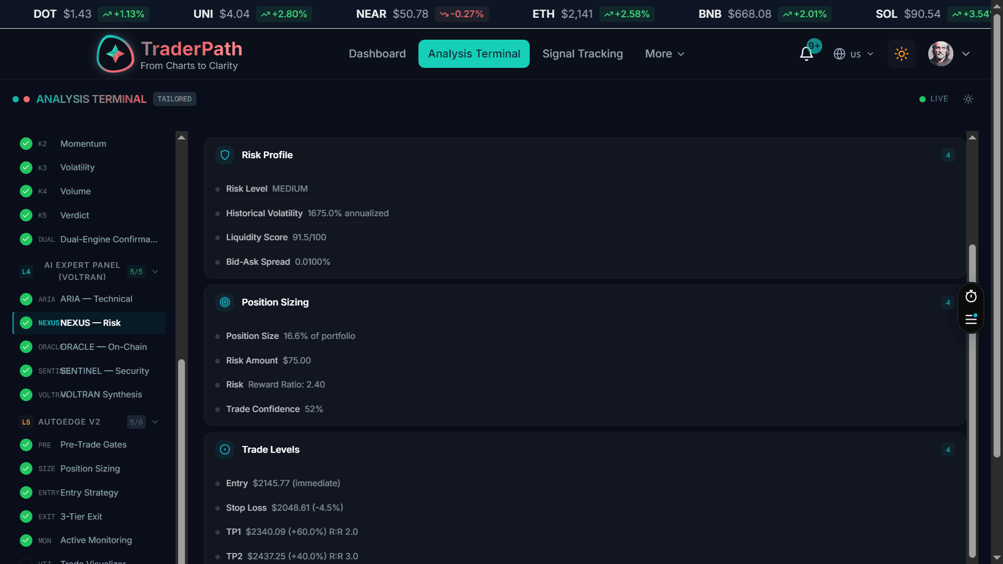
Task: Open the notifications bell
Action: pos(806,54)
